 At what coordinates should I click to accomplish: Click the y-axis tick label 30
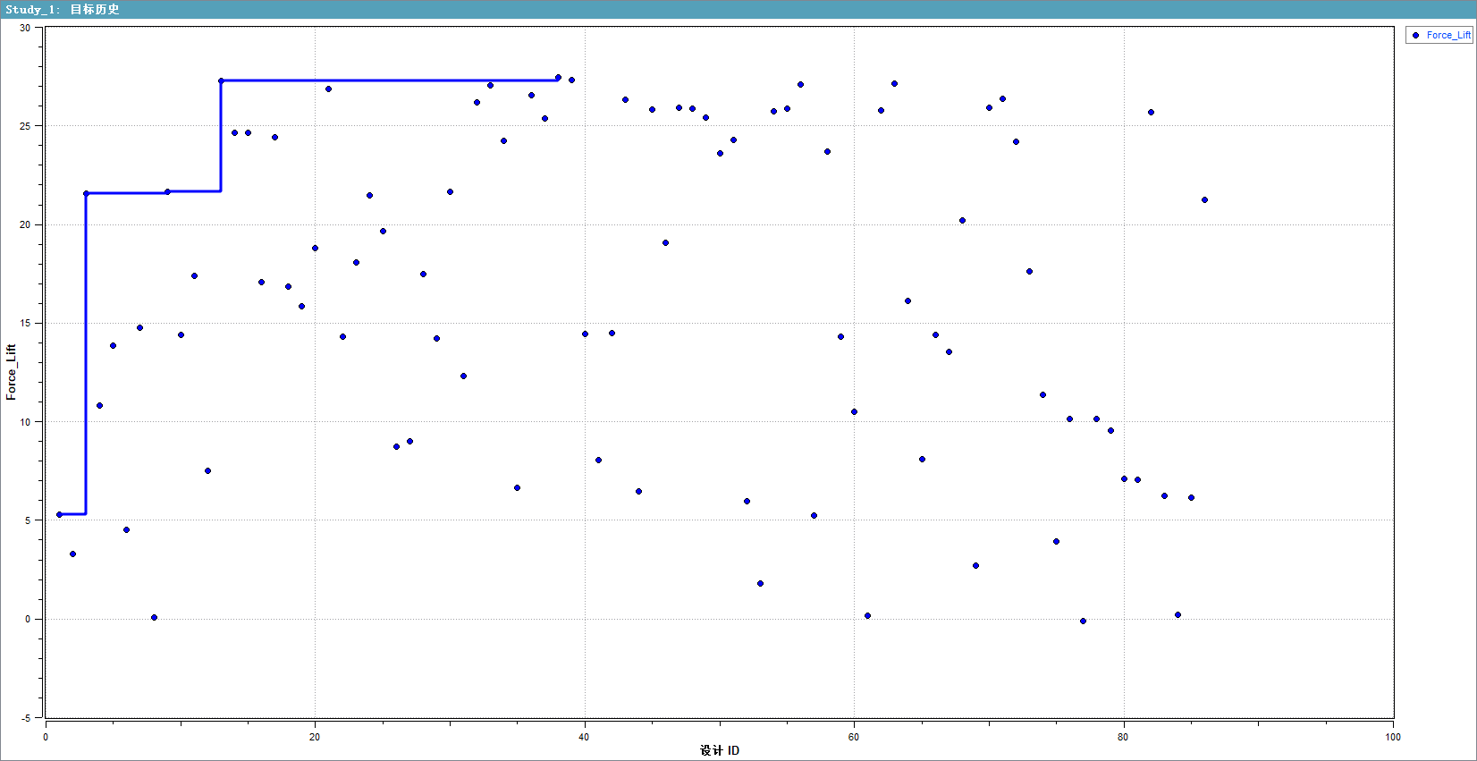[25, 28]
